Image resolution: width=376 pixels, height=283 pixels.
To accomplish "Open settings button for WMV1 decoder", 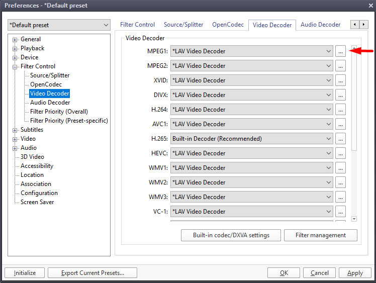I will click(x=340, y=168).
